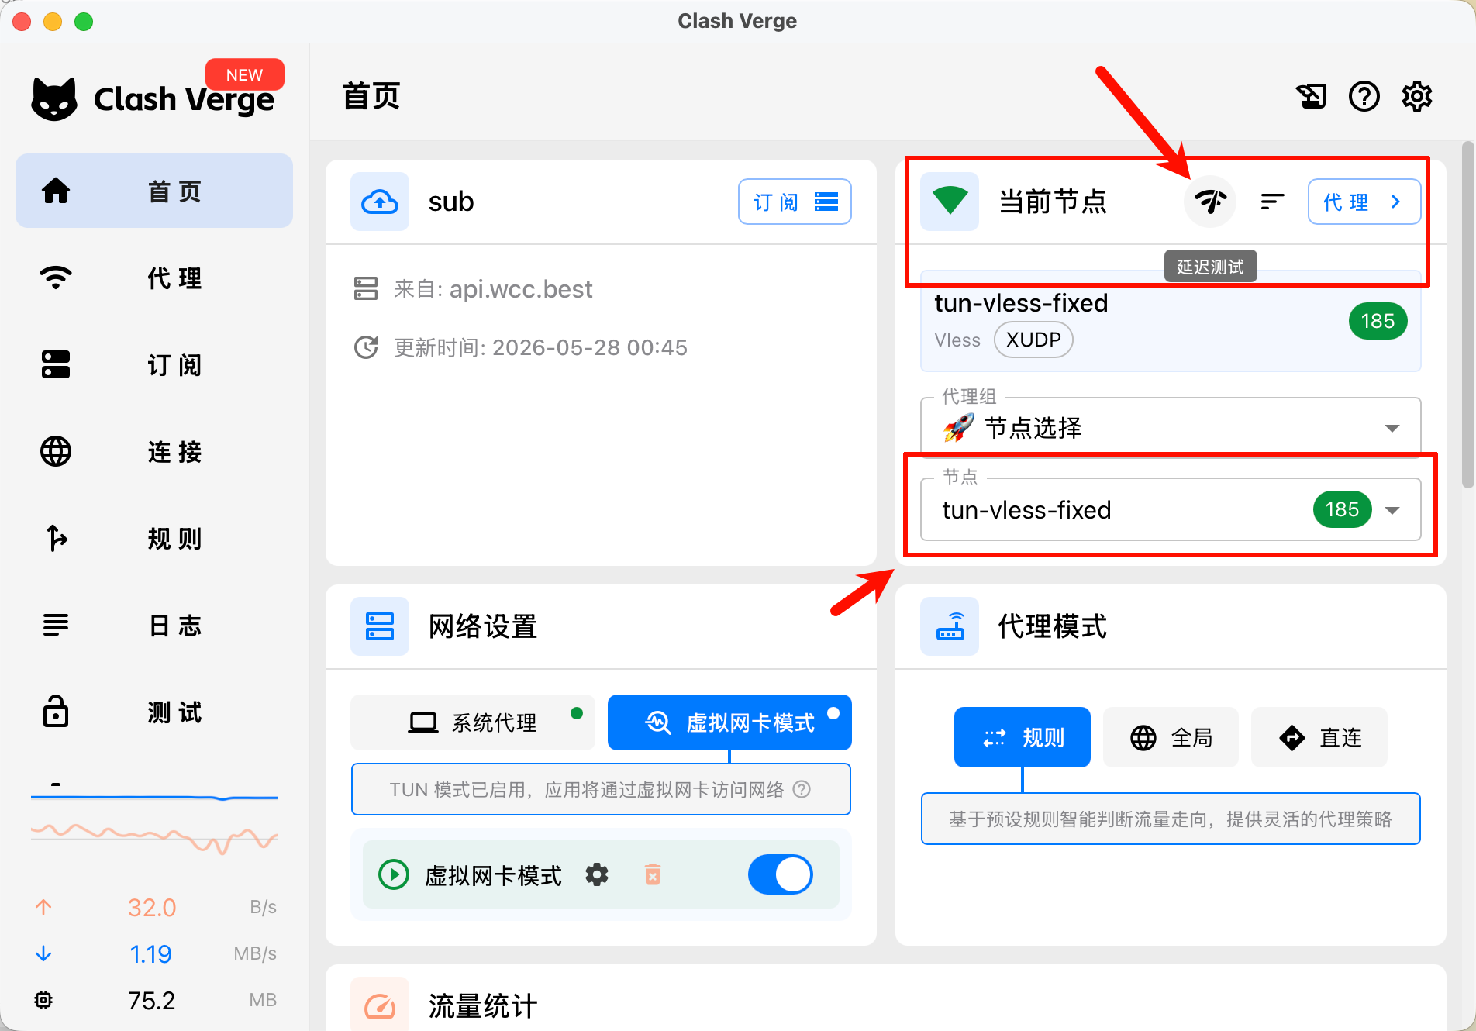Click the storage icon beside 来自
The width and height of the screenshot is (1476, 1031).
pyautogui.click(x=366, y=289)
